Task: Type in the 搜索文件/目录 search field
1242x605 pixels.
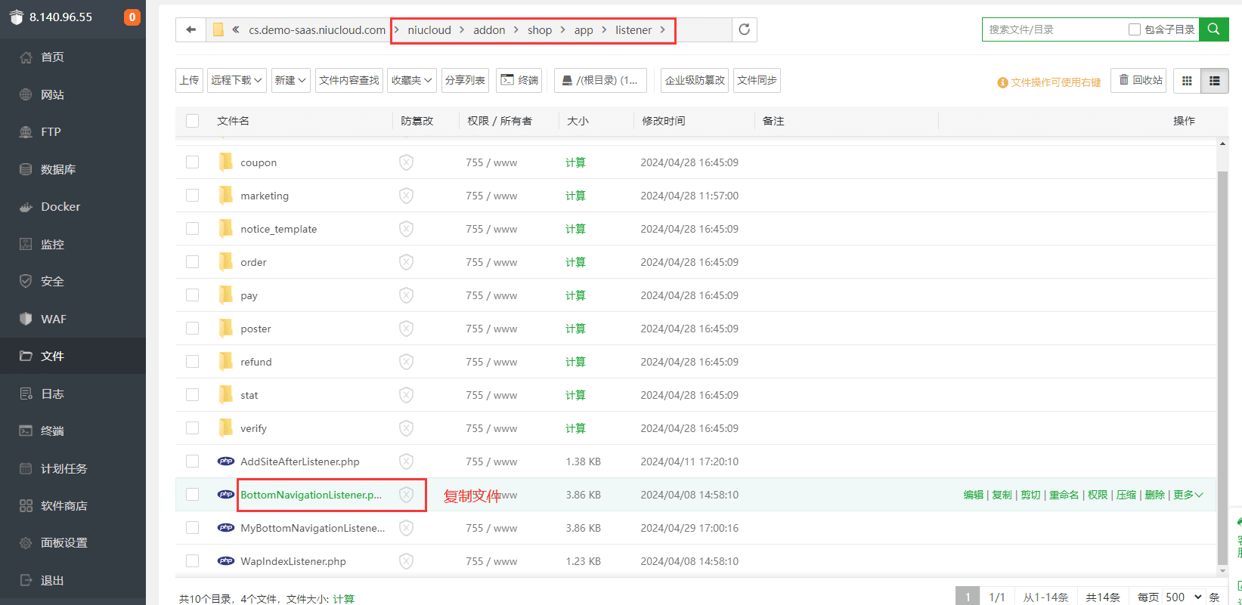Action: tap(1055, 29)
